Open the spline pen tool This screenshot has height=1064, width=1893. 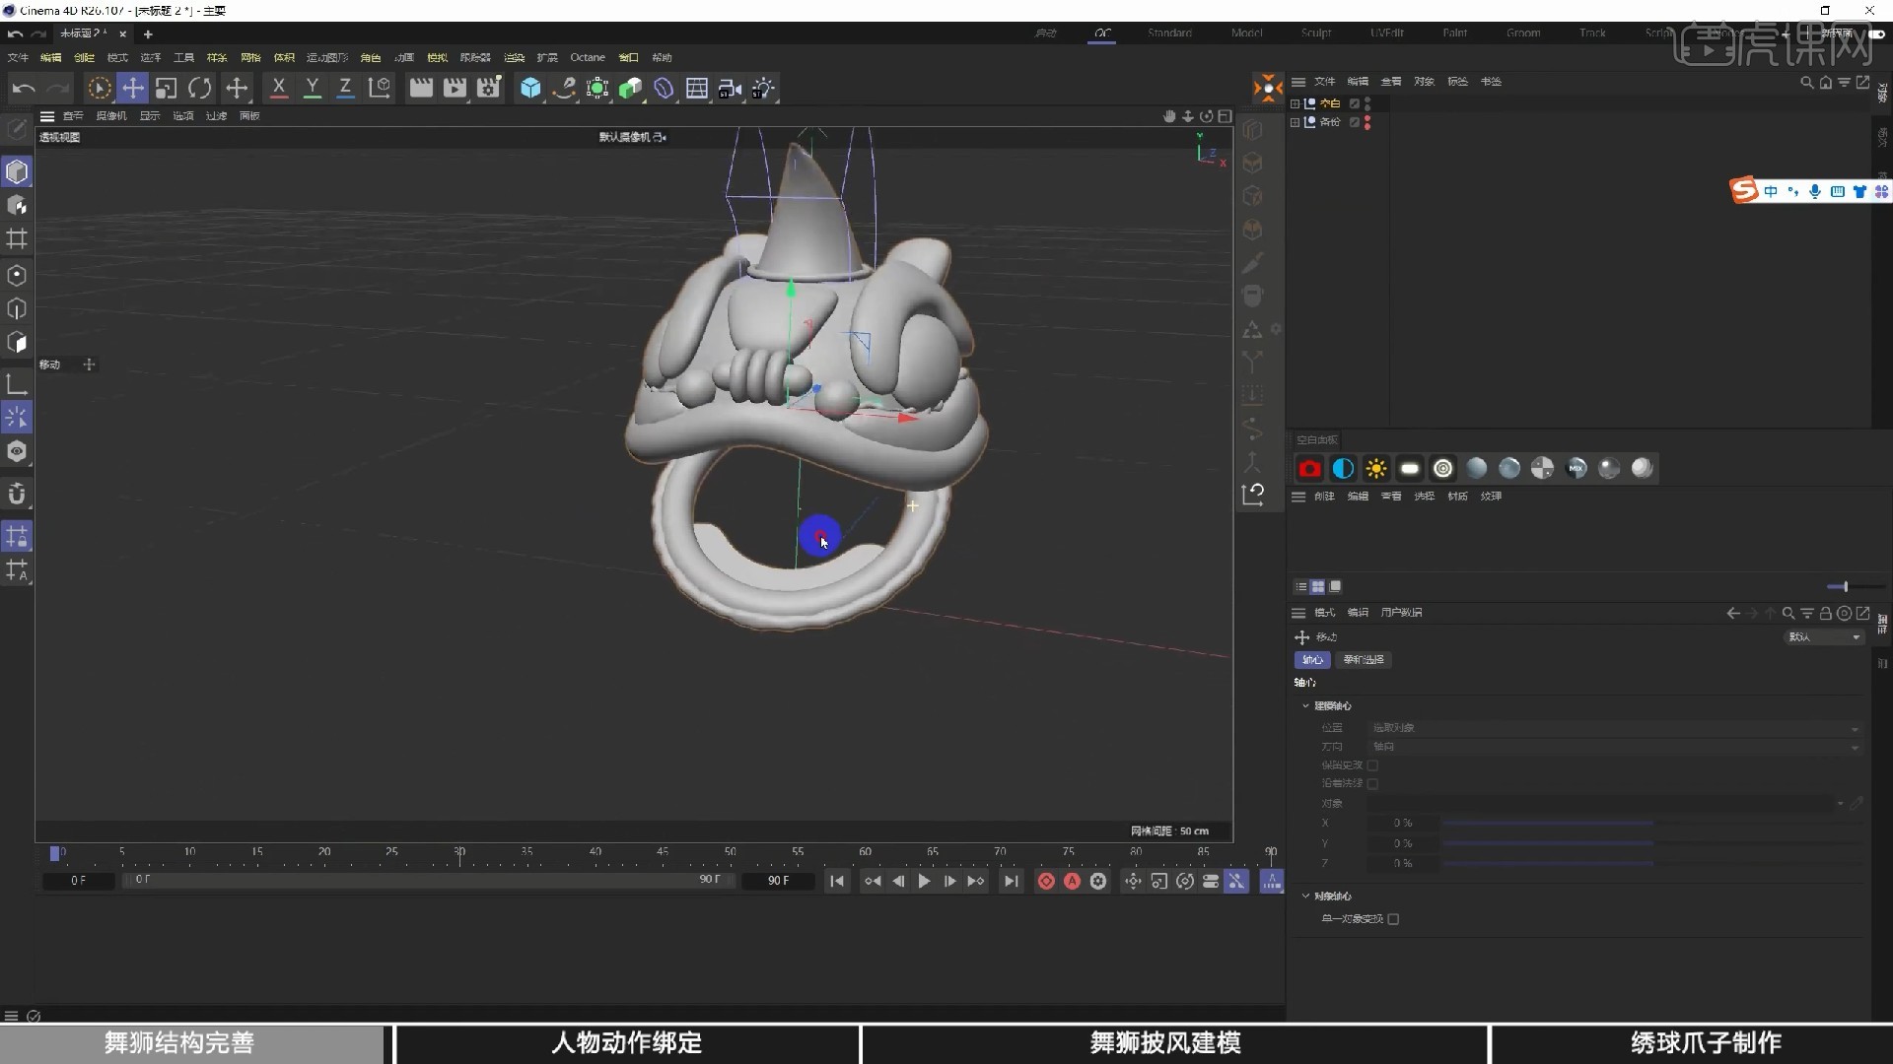564,89
